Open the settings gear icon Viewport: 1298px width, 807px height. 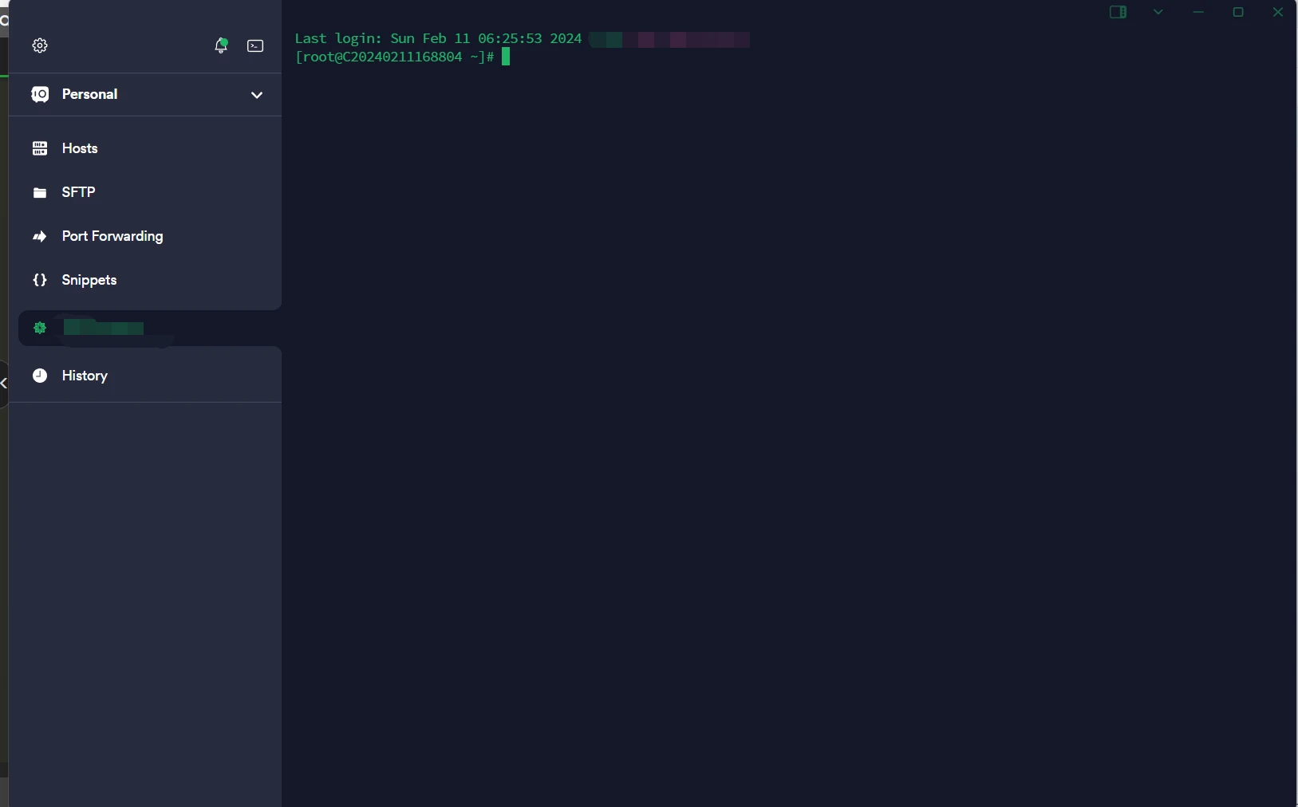40,45
